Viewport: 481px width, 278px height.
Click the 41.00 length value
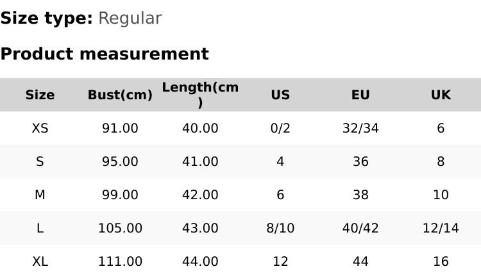click(x=200, y=161)
